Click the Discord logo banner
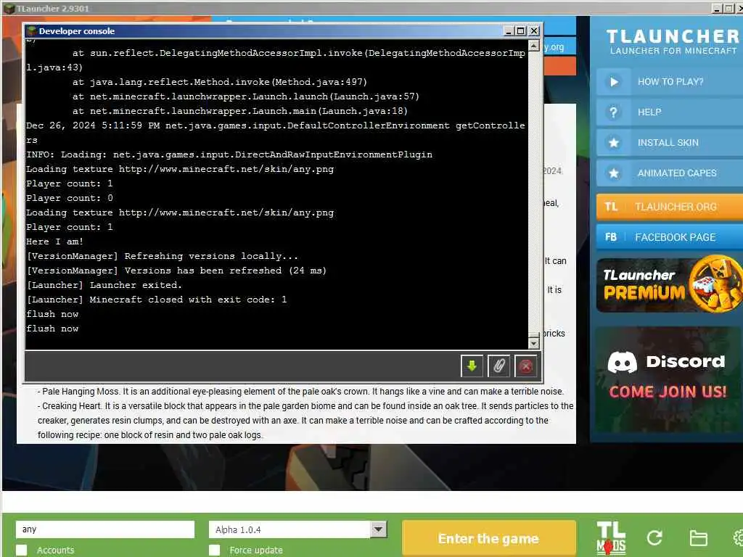This screenshot has width=743, height=557. point(668,379)
